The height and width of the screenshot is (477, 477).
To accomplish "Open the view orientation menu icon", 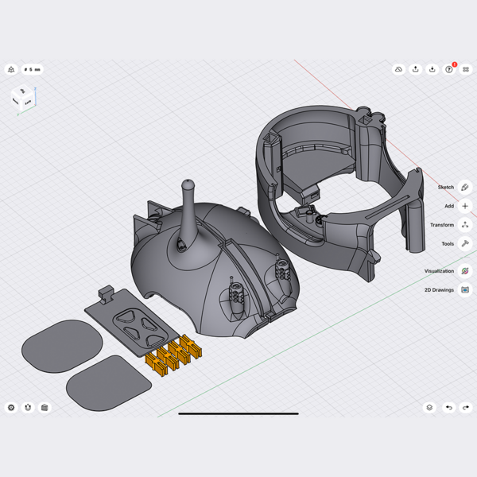I will coord(11,70).
